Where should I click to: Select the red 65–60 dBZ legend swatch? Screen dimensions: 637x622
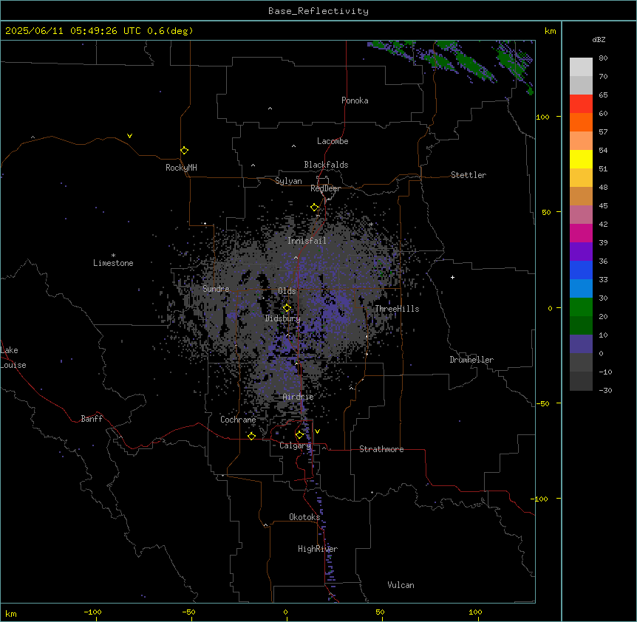coord(581,103)
